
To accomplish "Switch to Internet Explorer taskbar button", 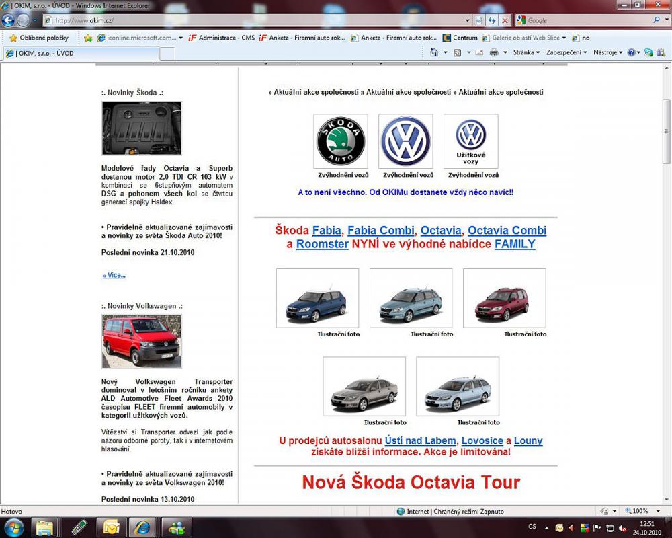I will (x=142, y=527).
